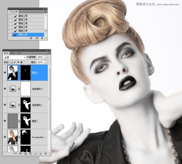This screenshot has height=164, width=182.
Task: Create a new adjustment layer from the panel footer
Action: click(x=30, y=153)
